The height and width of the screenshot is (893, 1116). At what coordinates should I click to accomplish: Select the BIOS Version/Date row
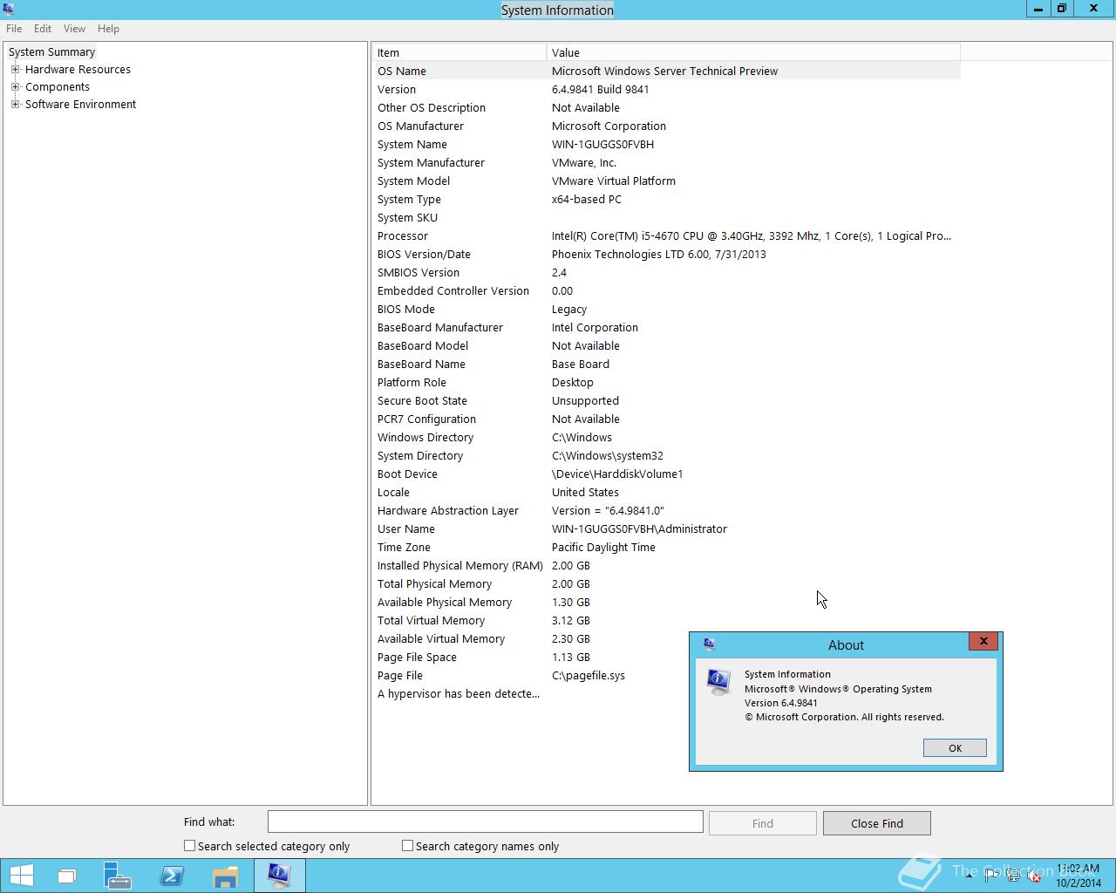pyautogui.click(x=667, y=255)
